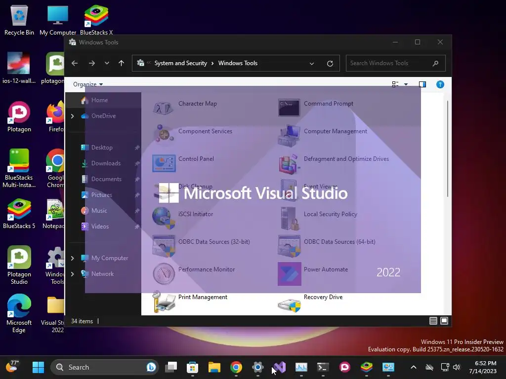Open Component Services icon
Viewport: 506px width, 379px height.
(164, 133)
